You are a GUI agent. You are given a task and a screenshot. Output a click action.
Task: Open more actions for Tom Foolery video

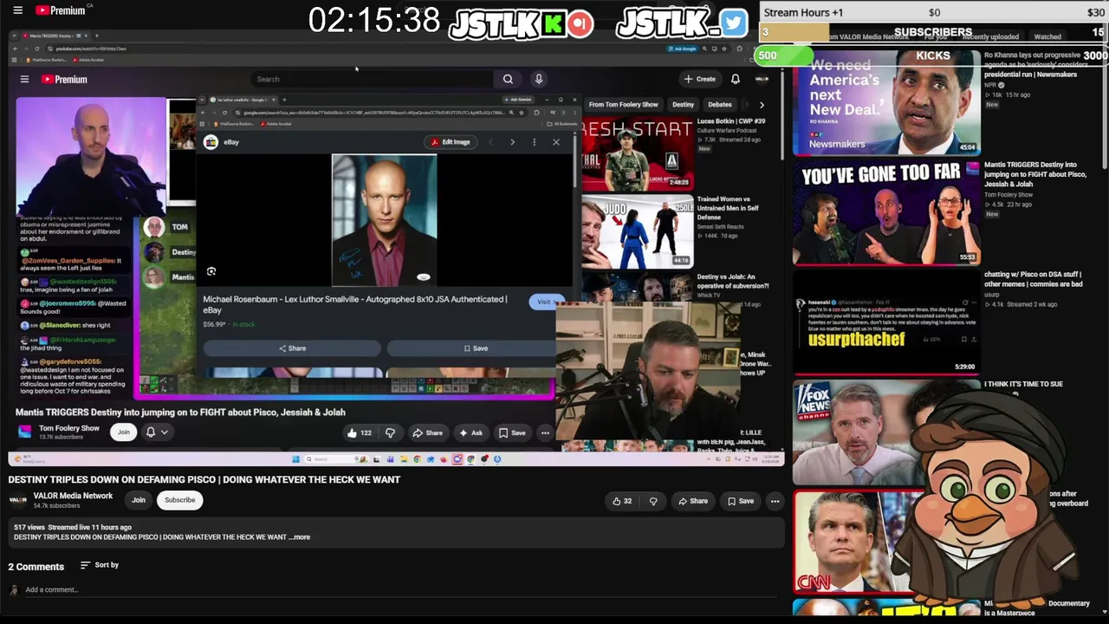(x=545, y=432)
